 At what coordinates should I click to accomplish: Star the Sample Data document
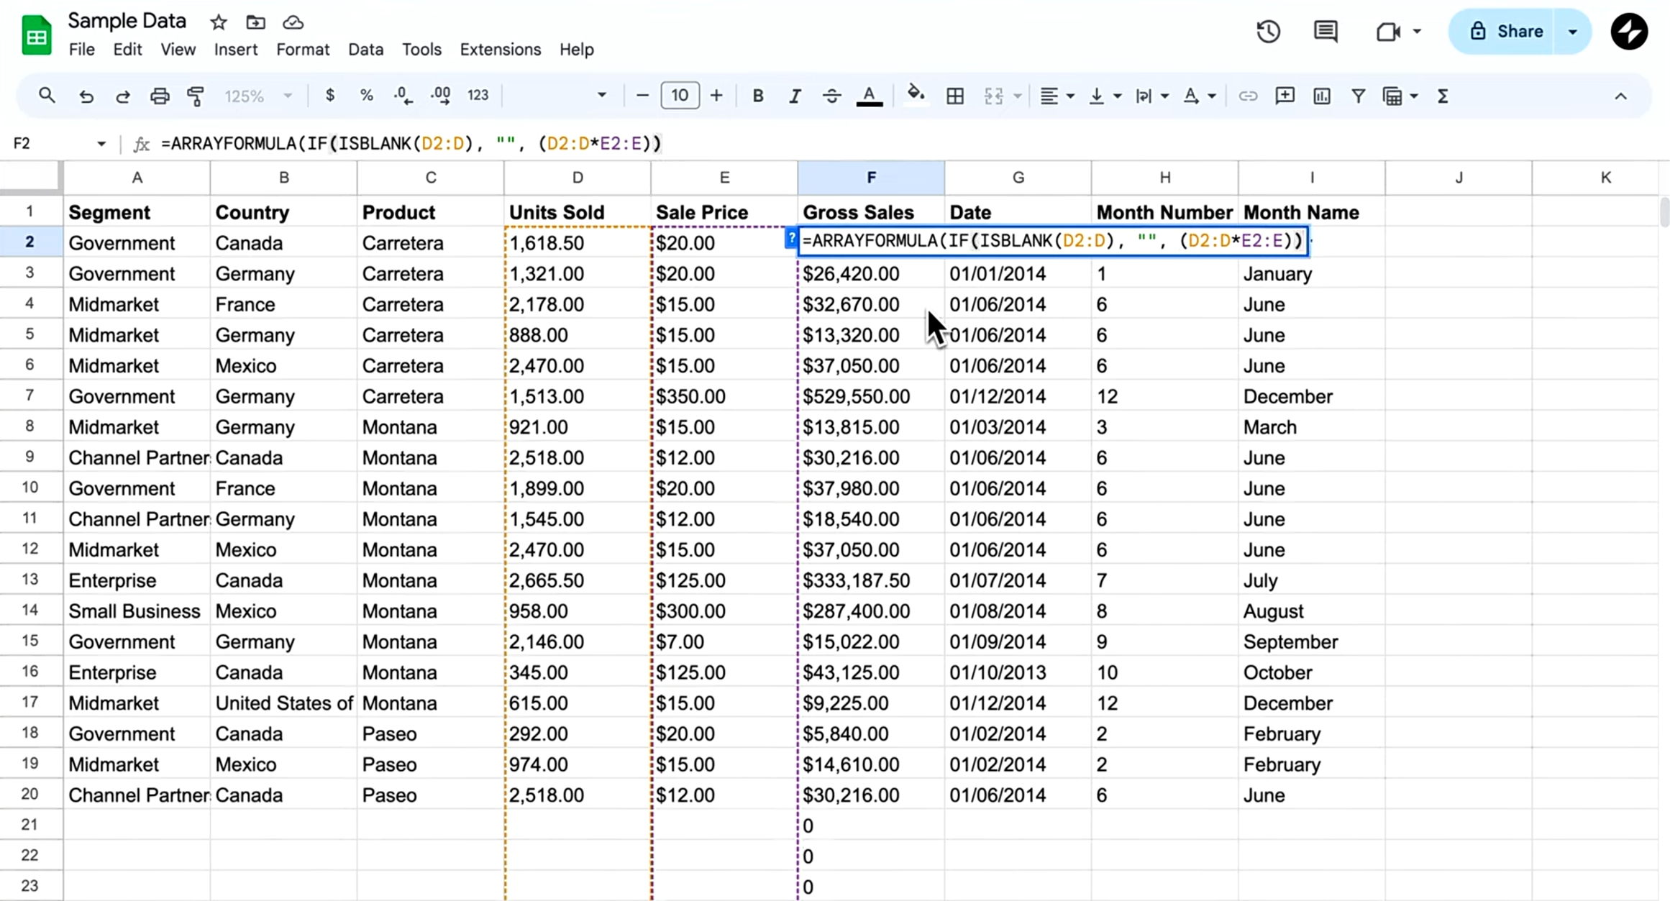219,22
